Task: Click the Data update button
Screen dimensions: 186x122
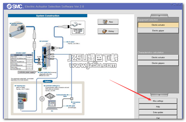Action: (x=158, y=112)
